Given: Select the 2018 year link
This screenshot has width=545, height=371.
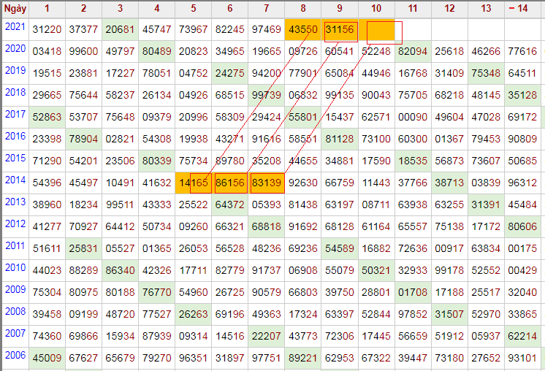Looking at the screenshot, I should [14, 93].
